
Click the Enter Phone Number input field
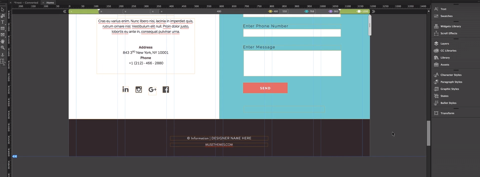pos(292,33)
